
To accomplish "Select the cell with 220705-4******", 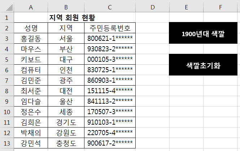I will (x=110, y=133).
